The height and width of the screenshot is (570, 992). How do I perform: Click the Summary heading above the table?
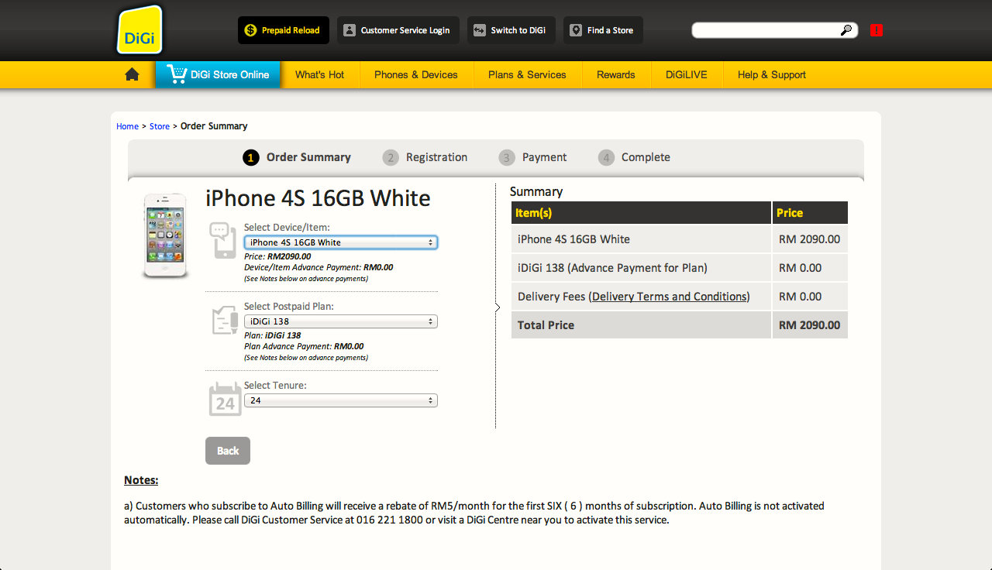tap(536, 191)
